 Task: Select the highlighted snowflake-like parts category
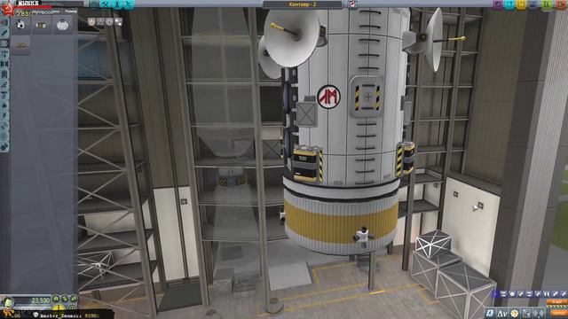pyautogui.click(x=4, y=43)
